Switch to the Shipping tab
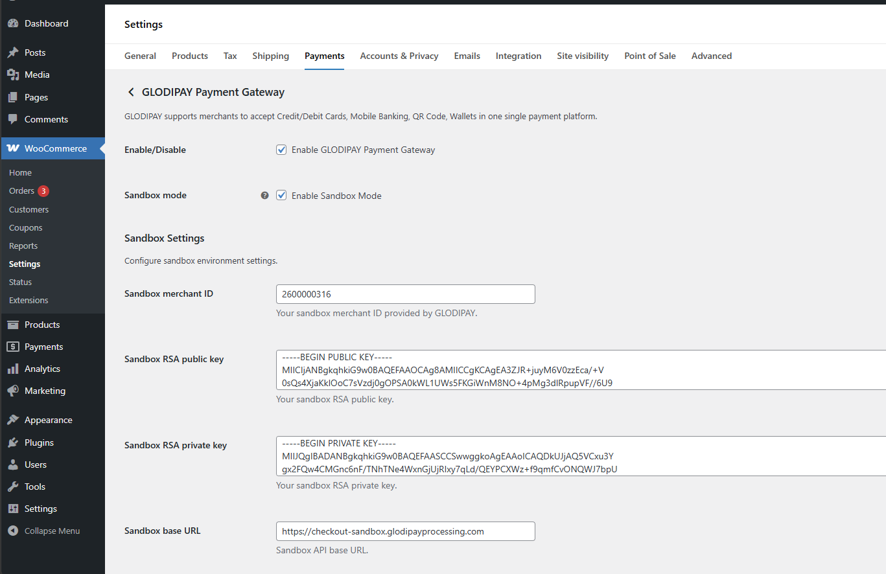 tap(271, 56)
